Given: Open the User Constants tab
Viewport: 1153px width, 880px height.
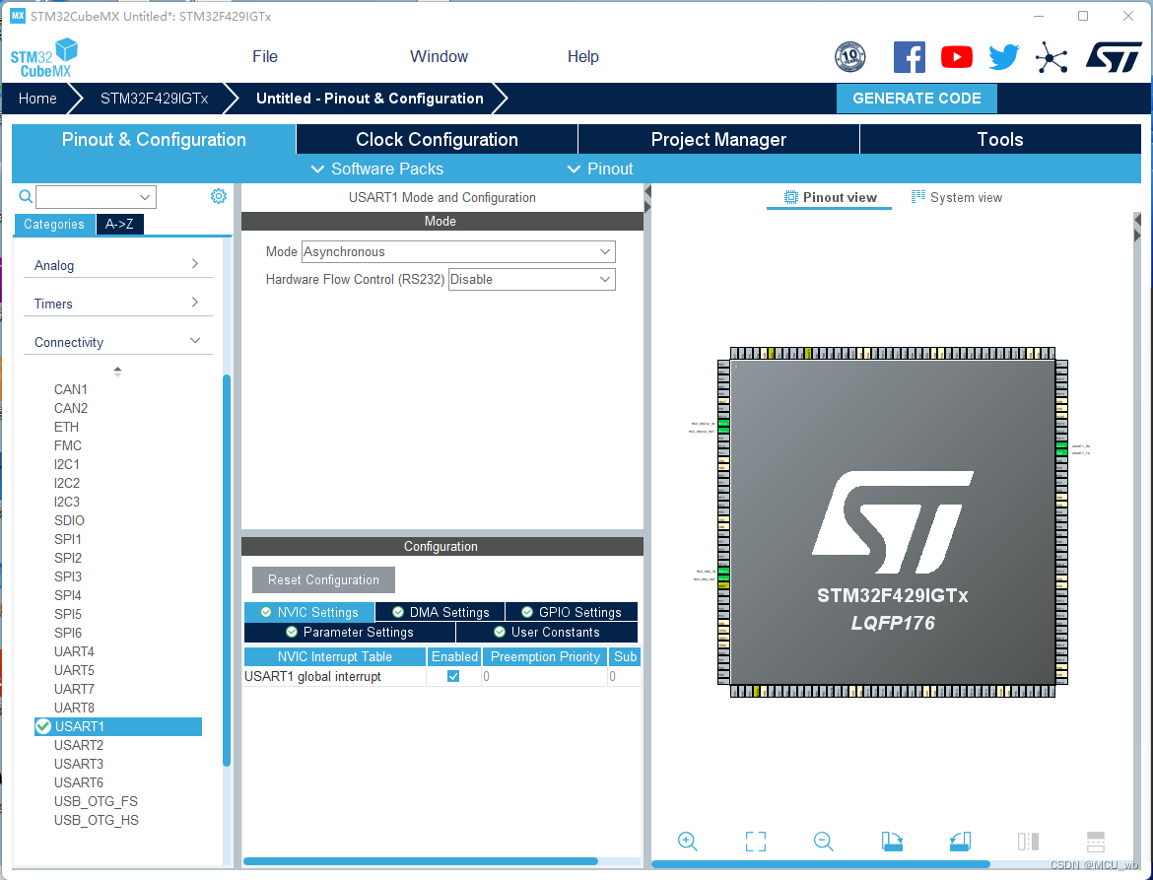Looking at the screenshot, I should pos(546,633).
